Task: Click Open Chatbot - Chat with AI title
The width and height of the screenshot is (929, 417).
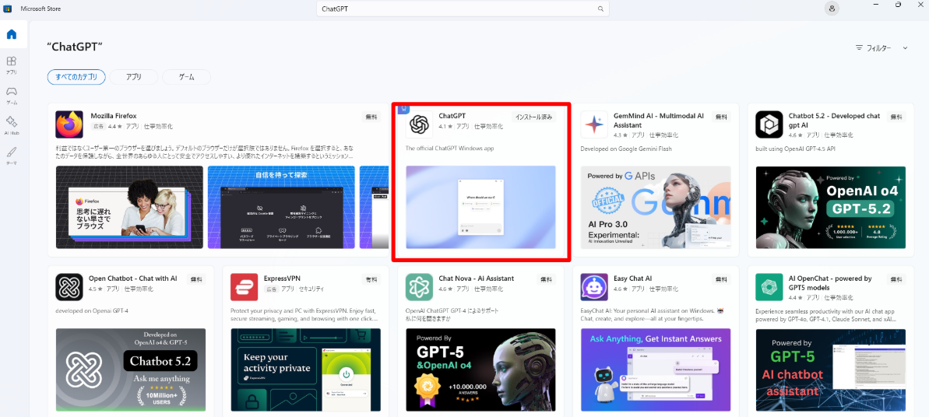Action: [x=132, y=279]
